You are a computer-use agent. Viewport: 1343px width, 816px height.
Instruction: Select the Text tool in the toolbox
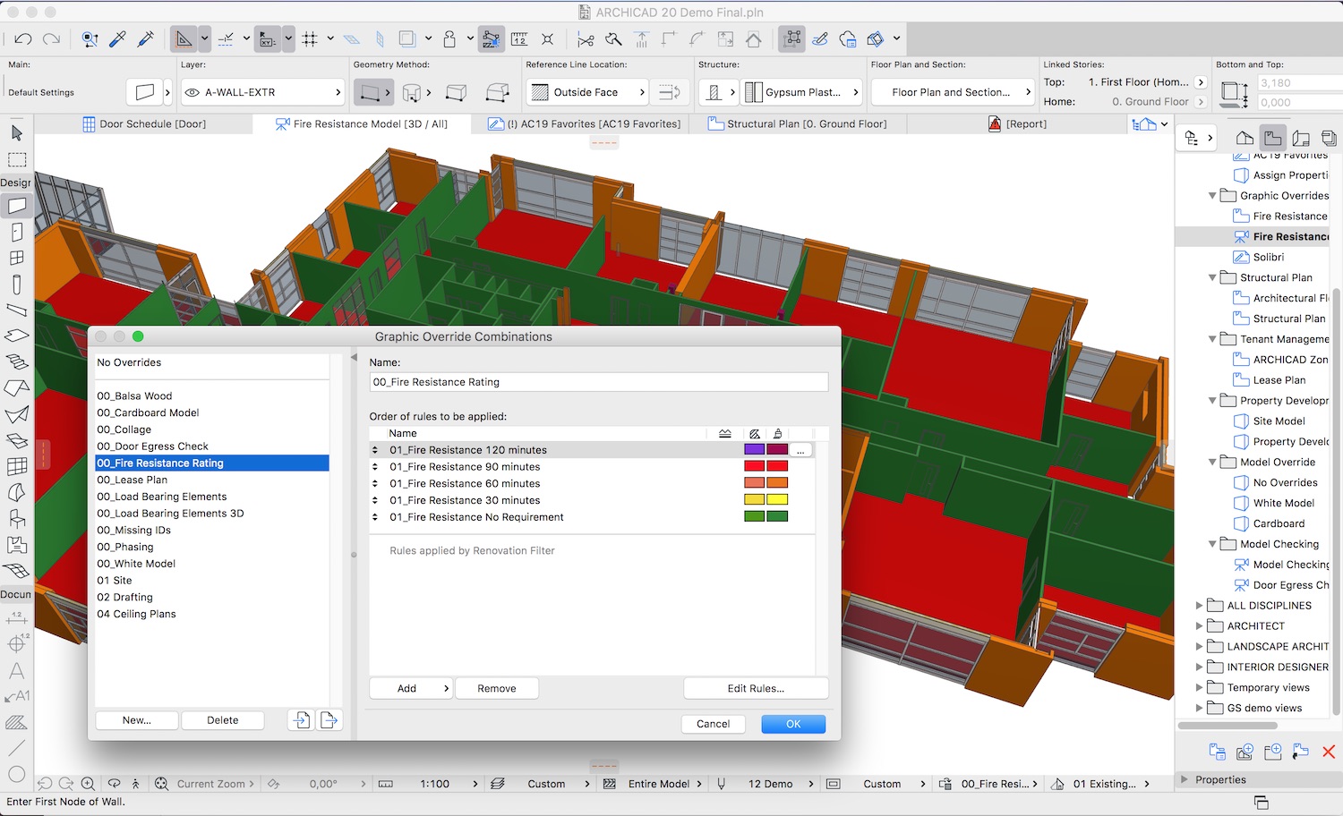click(16, 670)
